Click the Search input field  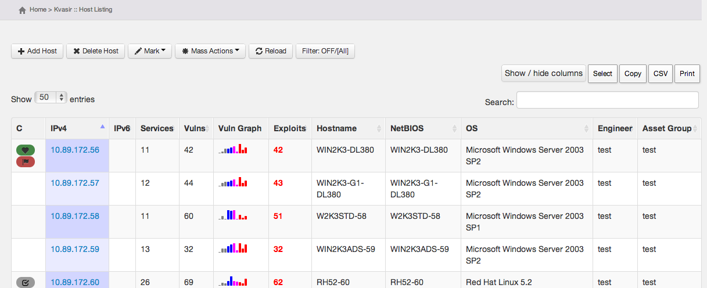coord(607,100)
